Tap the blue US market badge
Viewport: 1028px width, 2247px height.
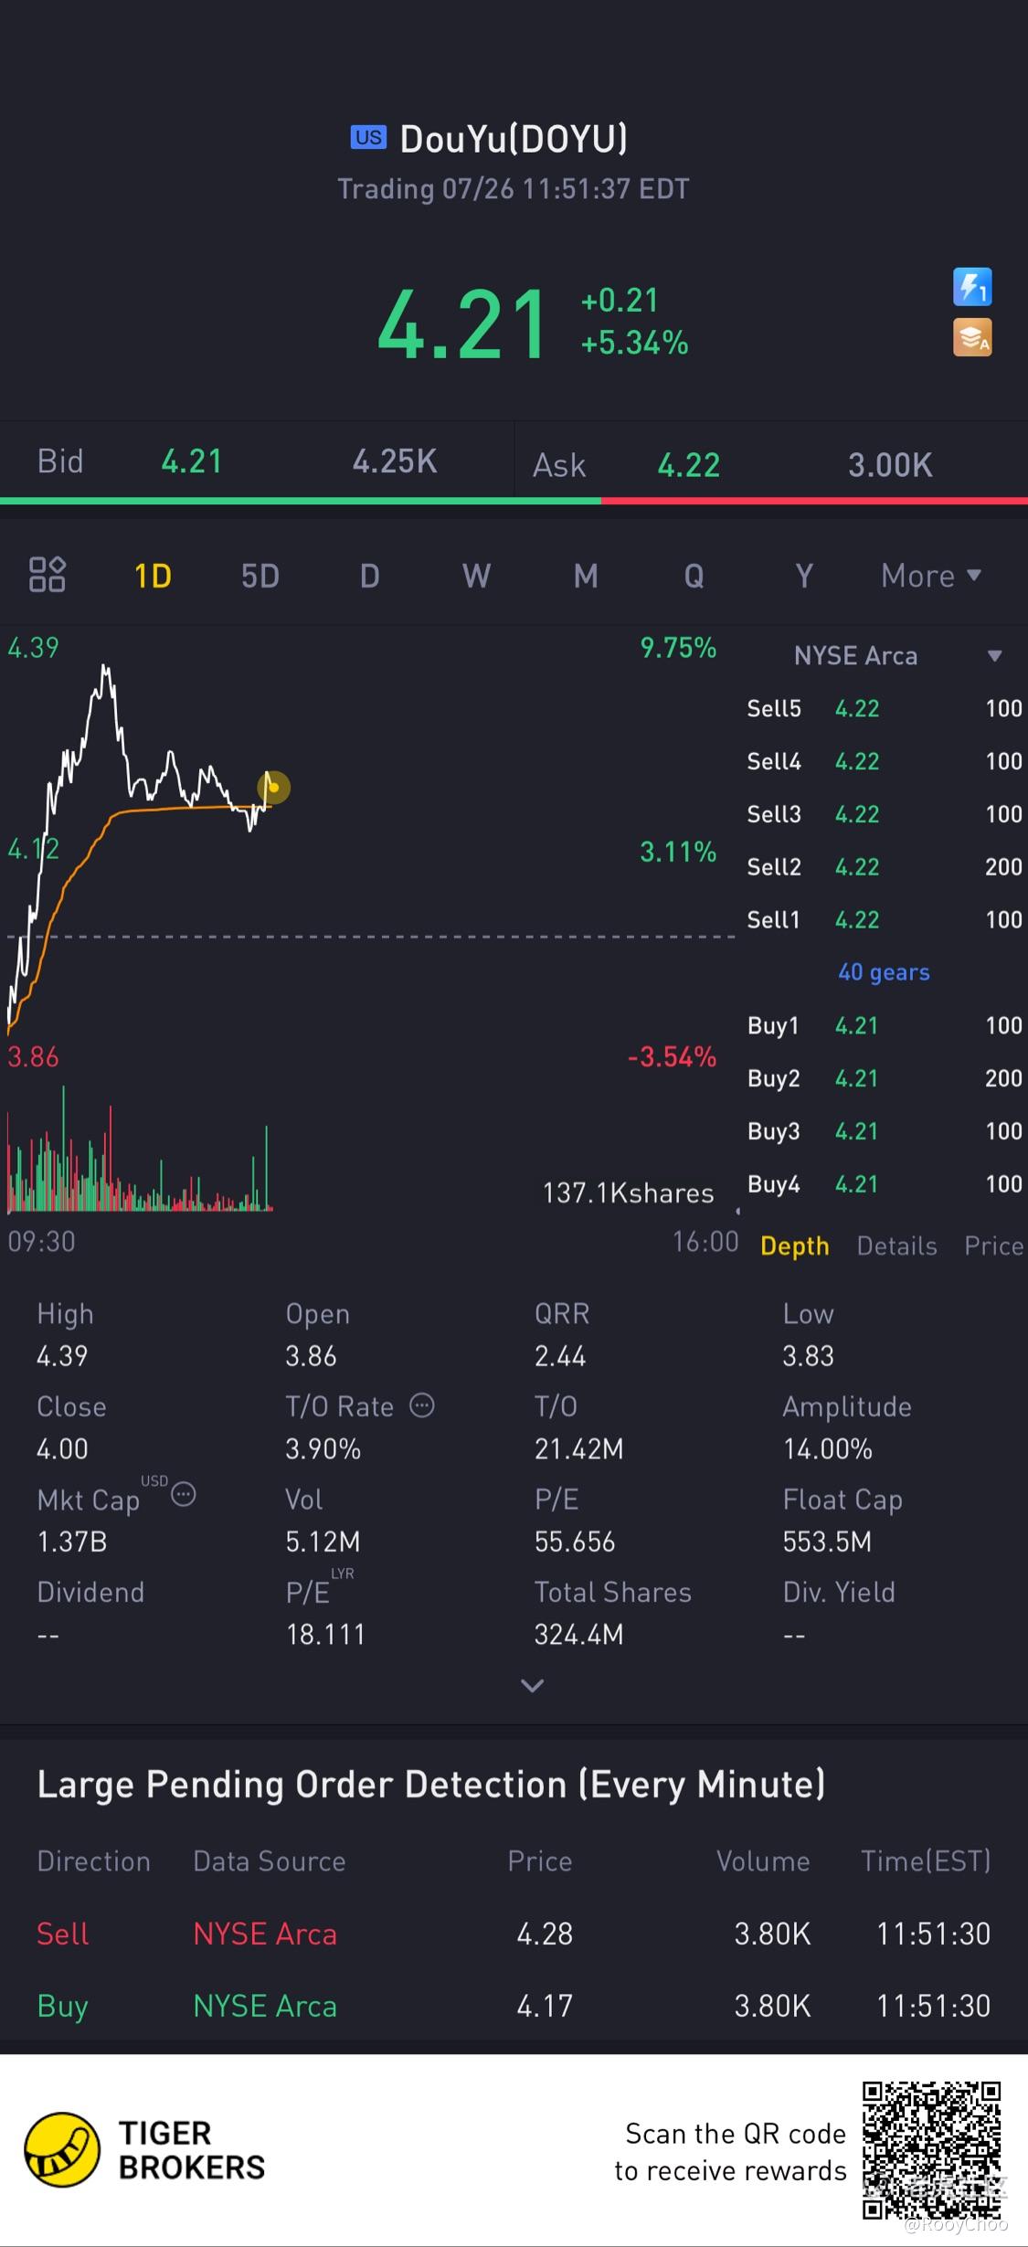pyautogui.click(x=368, y=137)
